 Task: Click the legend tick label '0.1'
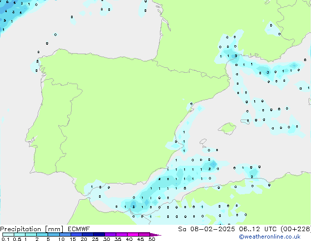[5, 239]
